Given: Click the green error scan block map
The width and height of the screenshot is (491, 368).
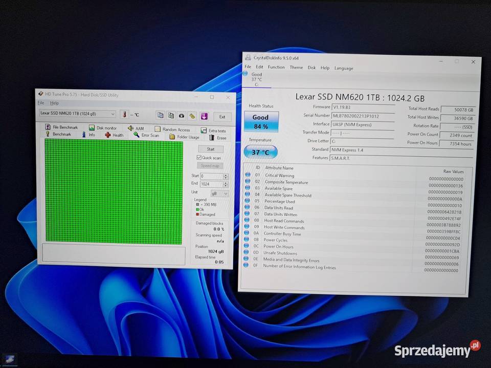Looking at the screenshot, I should pos(114,191).
